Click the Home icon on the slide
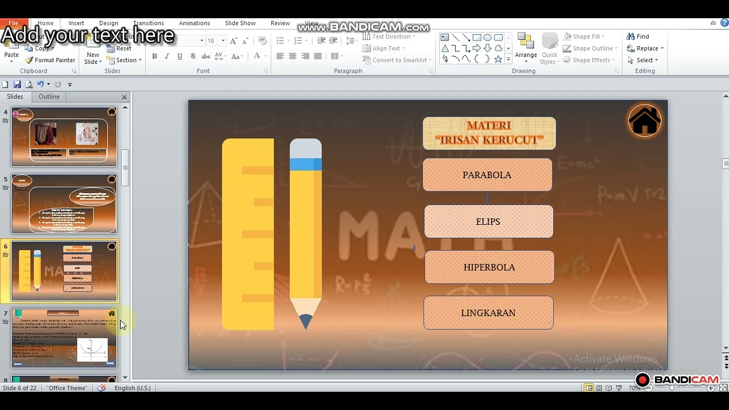 point(645,121)
